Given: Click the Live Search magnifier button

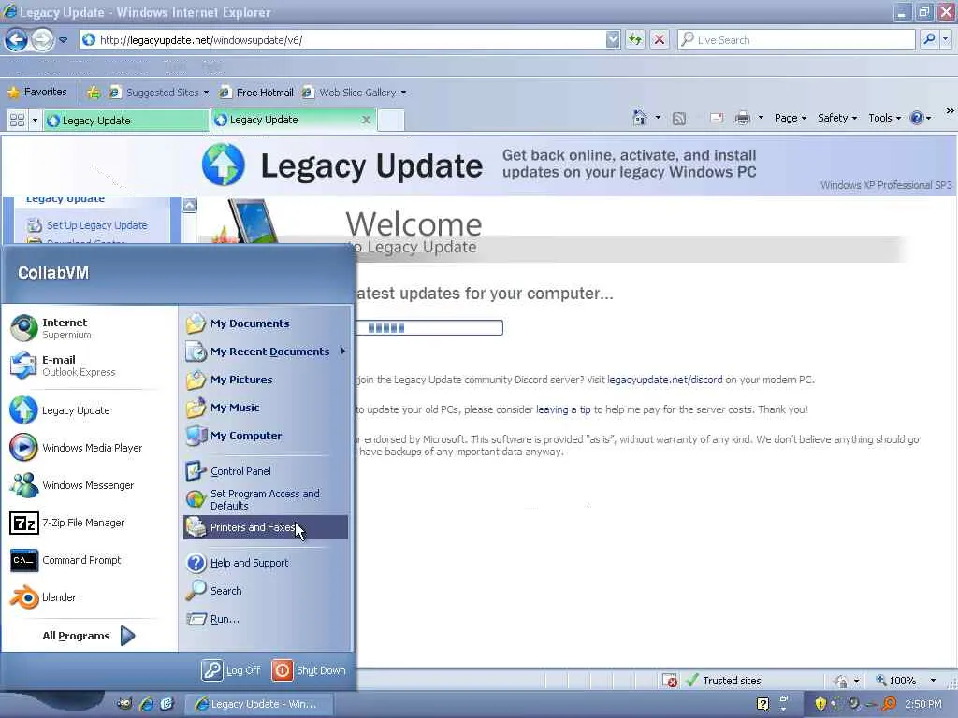Looking at the screenshot, I should (x=929, y=39).
